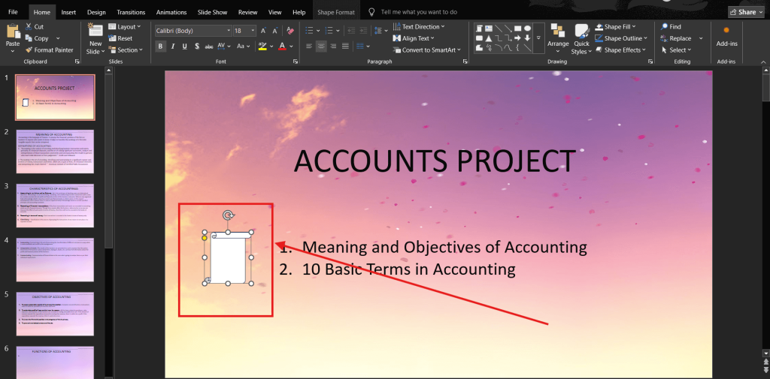The width and height of the screenshot is (770, 379).
Task: Select slide 5 thumbnail Objective of Accounting
Action: click(x=55, y=314)
